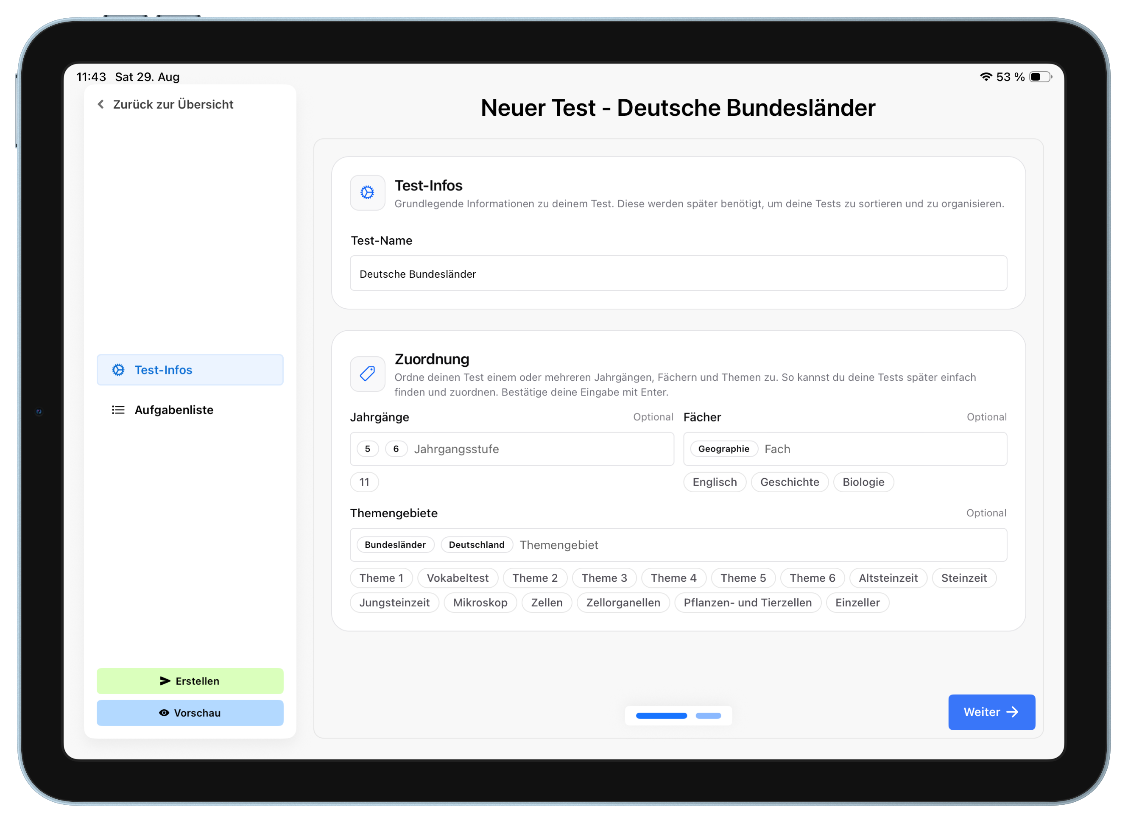This screenshot has width=1128, height=823.
Task: Click the Jahrgänge field label
Action: click(x=379, y=417)
